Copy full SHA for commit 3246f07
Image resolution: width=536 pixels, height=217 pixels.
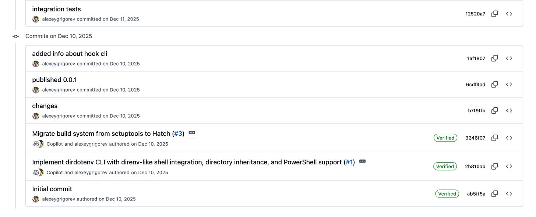[495, 138]
